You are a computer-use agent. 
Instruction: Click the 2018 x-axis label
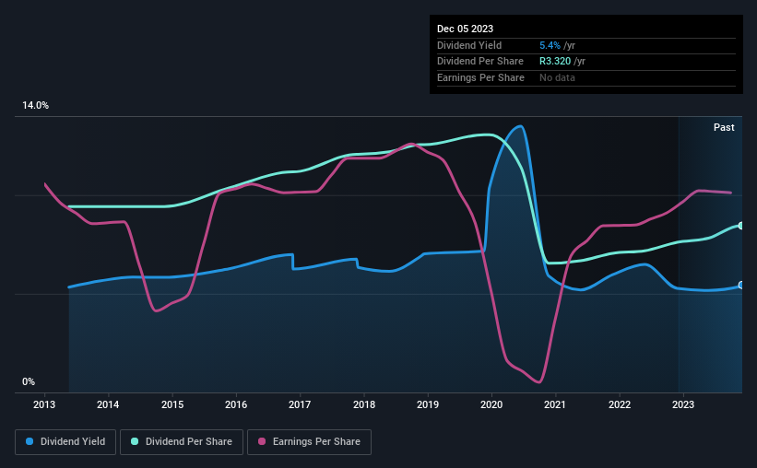click(x=364, y=404)
